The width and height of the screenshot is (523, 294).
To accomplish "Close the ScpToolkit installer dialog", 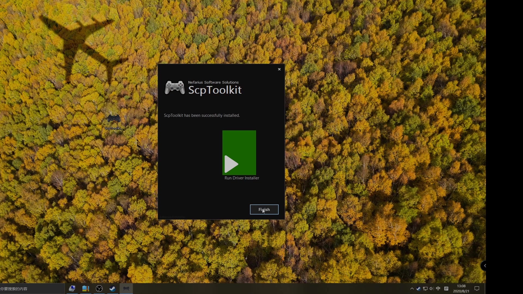I will pos(279,69).
